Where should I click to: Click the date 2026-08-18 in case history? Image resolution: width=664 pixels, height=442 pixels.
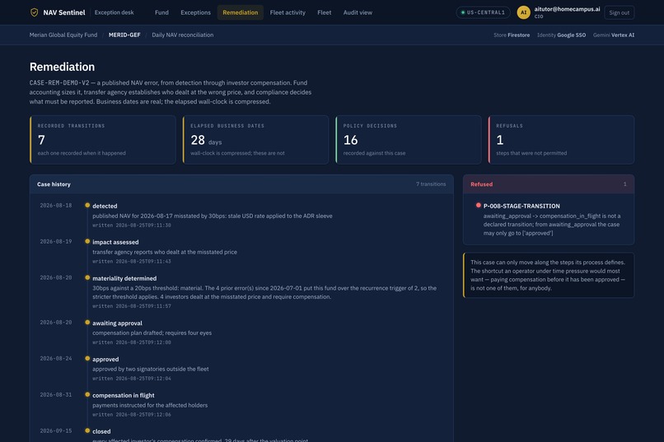[x=56, y=206]
